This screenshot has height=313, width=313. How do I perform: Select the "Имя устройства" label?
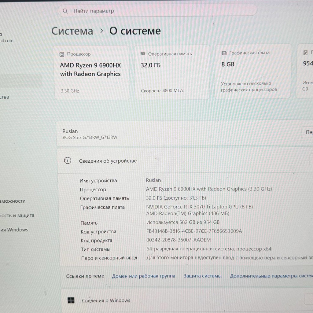click(98, 181)
